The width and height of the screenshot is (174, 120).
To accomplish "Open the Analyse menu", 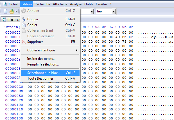I will (x=76, y=4).
